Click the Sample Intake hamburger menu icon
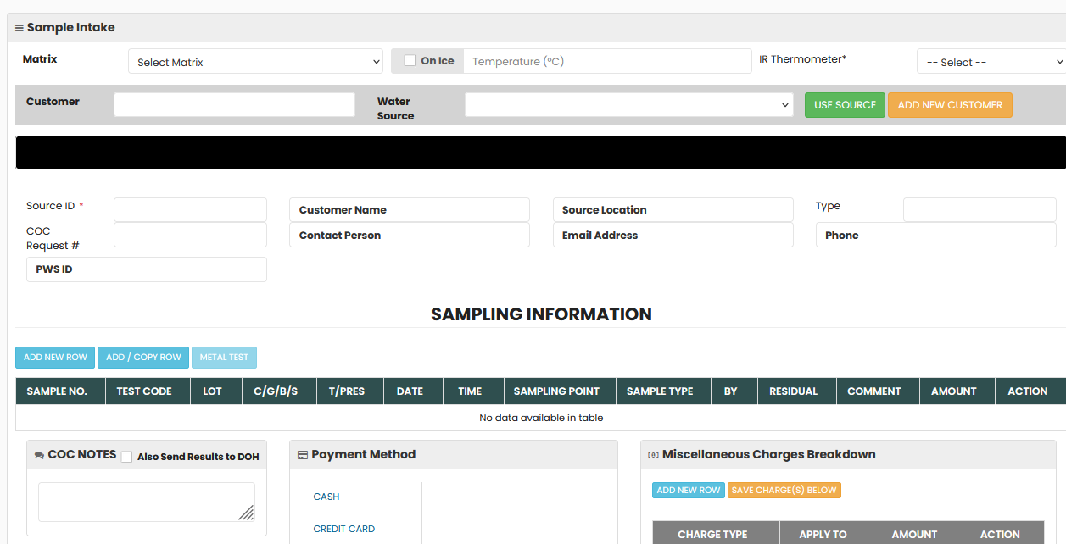Screen dimensions: 1066x544 click(20, 28)
